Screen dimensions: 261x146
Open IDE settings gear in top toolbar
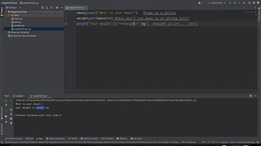[254, 3]
